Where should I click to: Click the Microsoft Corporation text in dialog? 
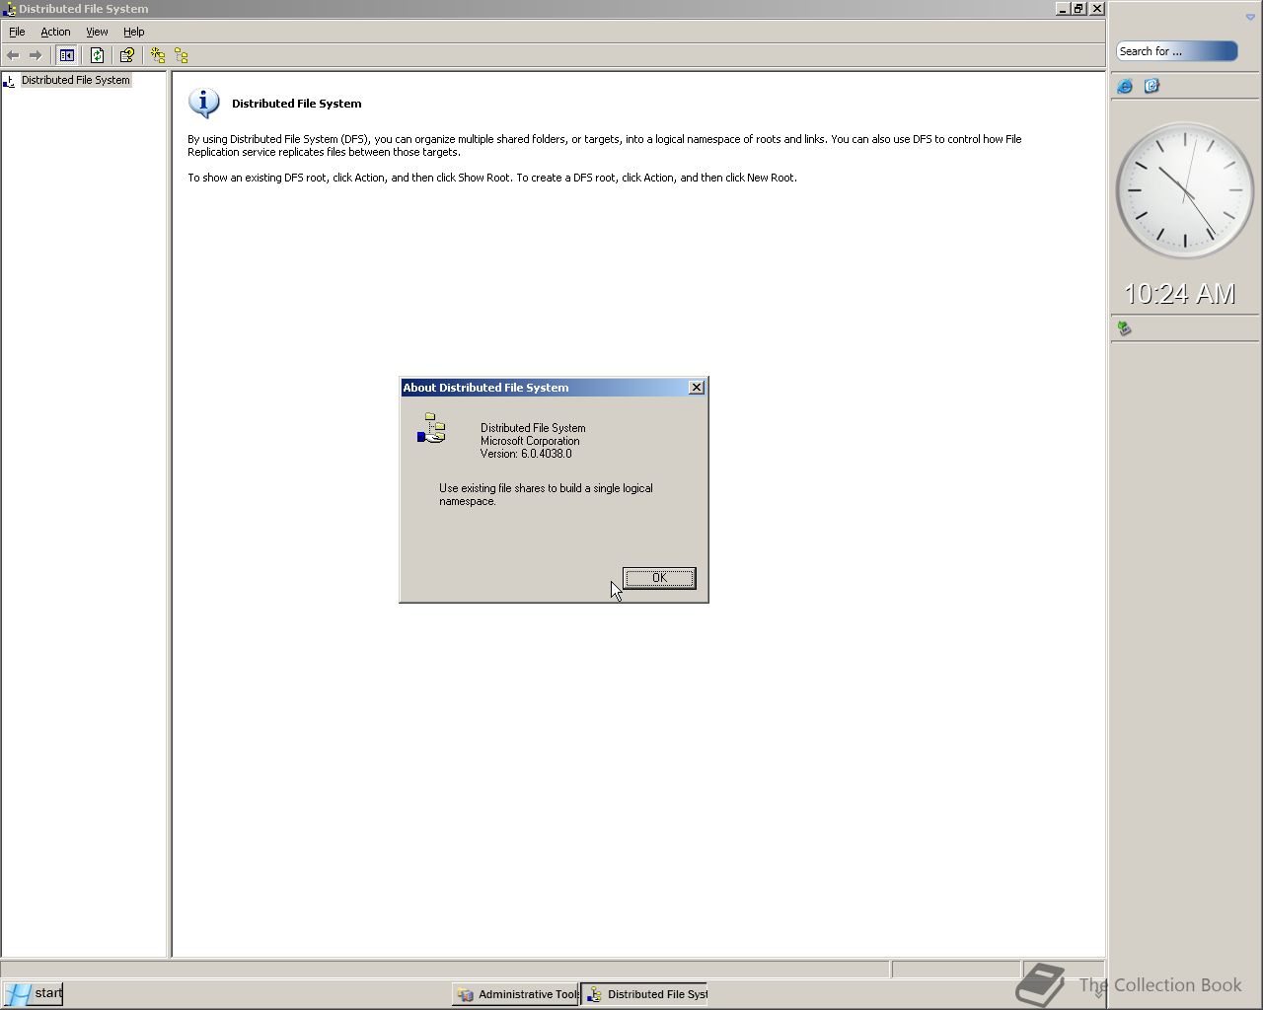(x=530, y=441)
